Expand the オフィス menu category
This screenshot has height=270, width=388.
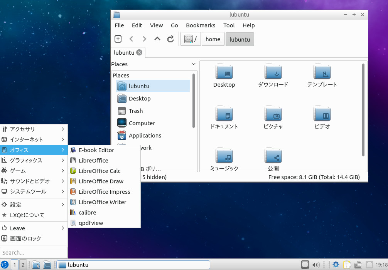click(34, 150)
